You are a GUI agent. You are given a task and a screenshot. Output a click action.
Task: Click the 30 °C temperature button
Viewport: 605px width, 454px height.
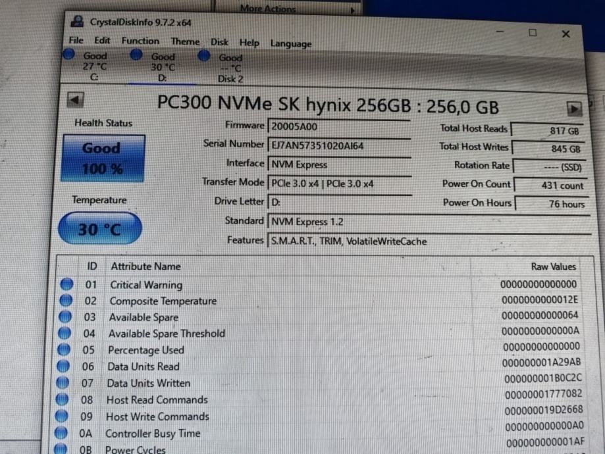[x=100, y=228]
